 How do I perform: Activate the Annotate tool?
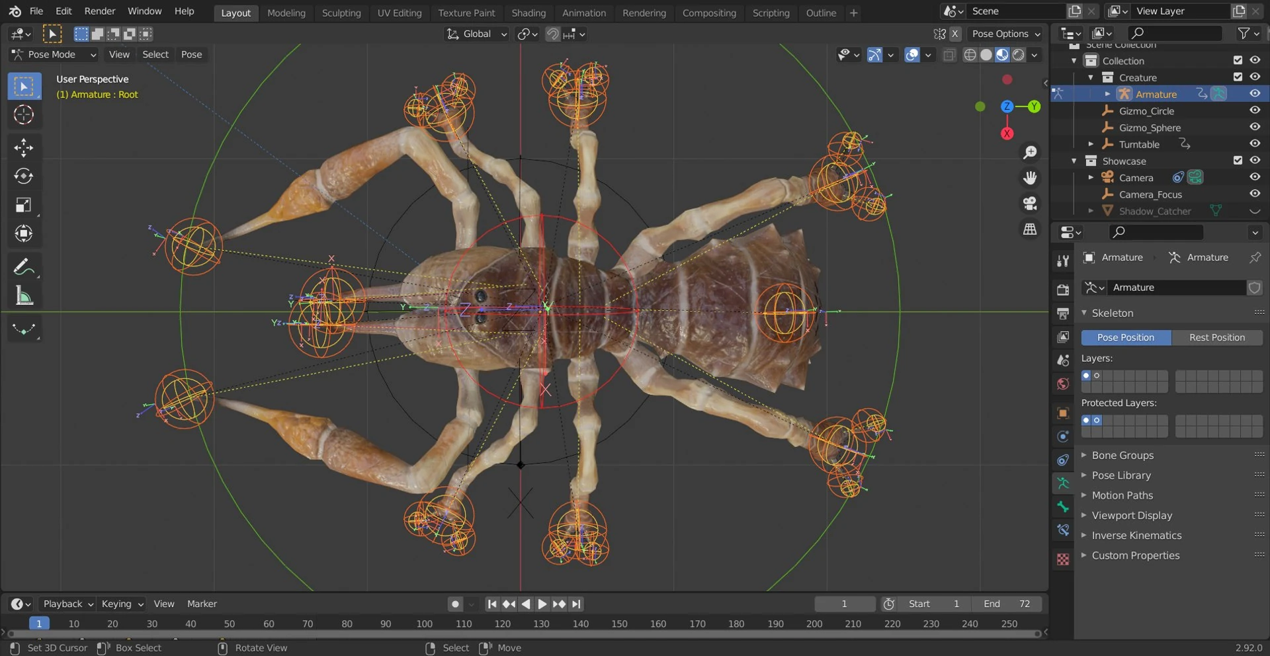point(24,266)
